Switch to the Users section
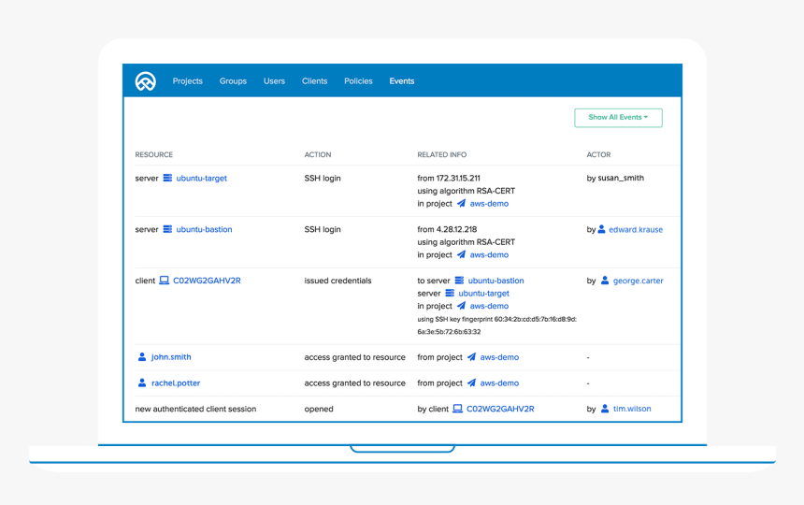 [274, 81]
